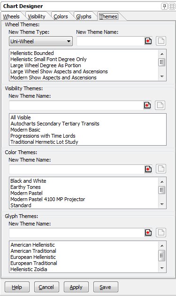Click the add visibility theme red-plus icon

click(147, 105)
